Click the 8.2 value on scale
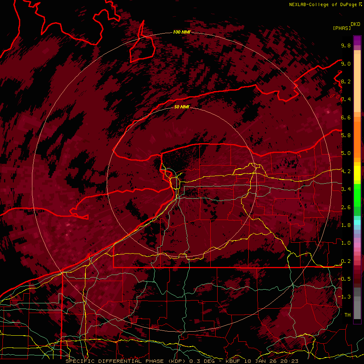 click(x=346, y=81)
